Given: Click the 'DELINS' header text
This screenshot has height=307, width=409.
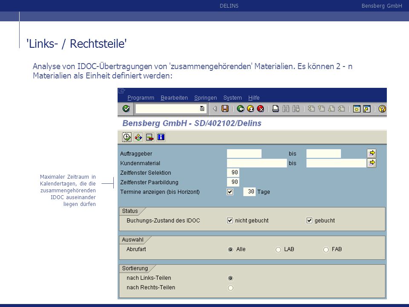Looking at the screenshot, I should pyautogui.click(x=229, y=6).
